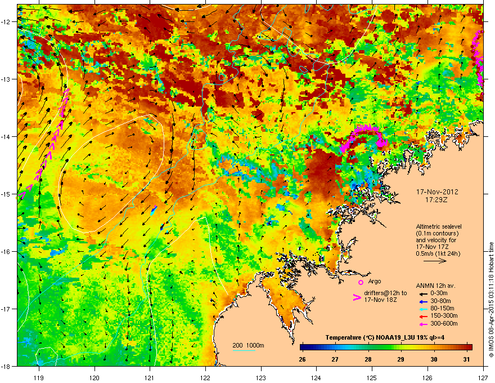495x383 pixels.
Task: Click the 0.5m/s velocity scale arrow
Action: pyautogui.click(x=435, y=261)
